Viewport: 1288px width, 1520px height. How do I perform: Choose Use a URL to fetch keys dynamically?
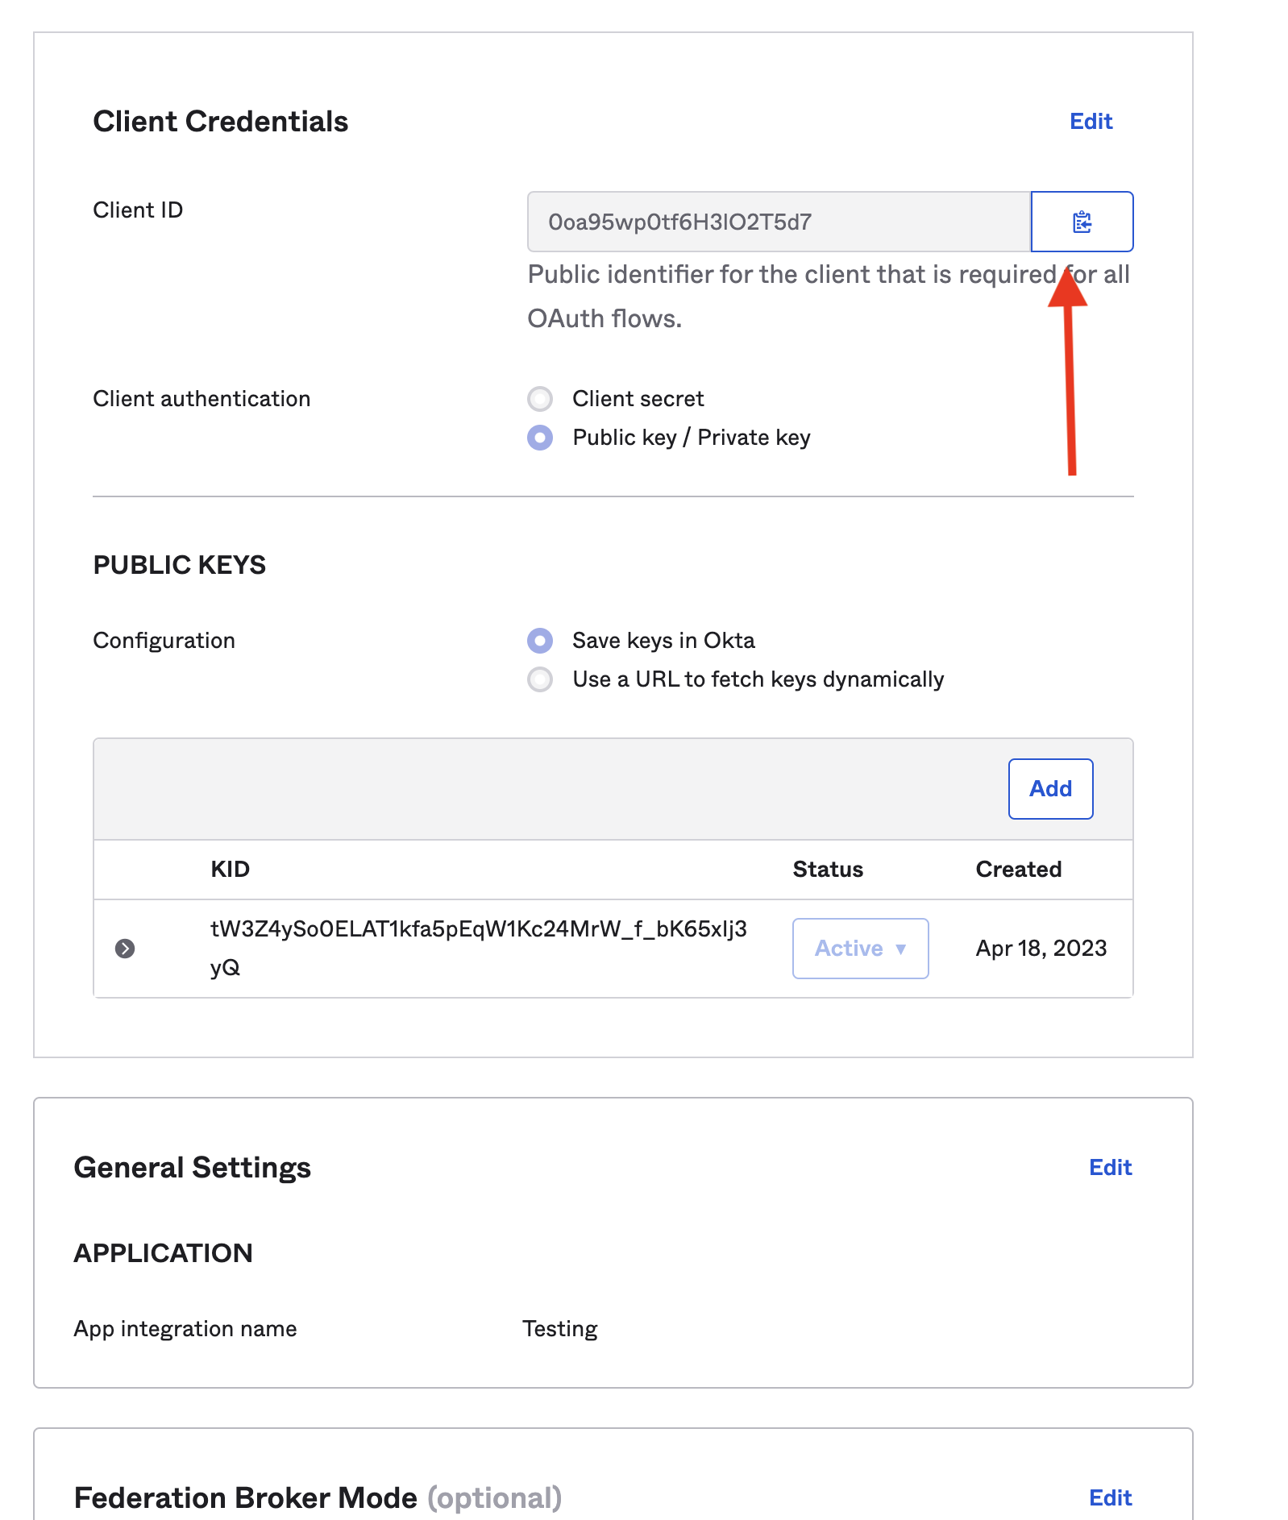(x=540, y=679)
